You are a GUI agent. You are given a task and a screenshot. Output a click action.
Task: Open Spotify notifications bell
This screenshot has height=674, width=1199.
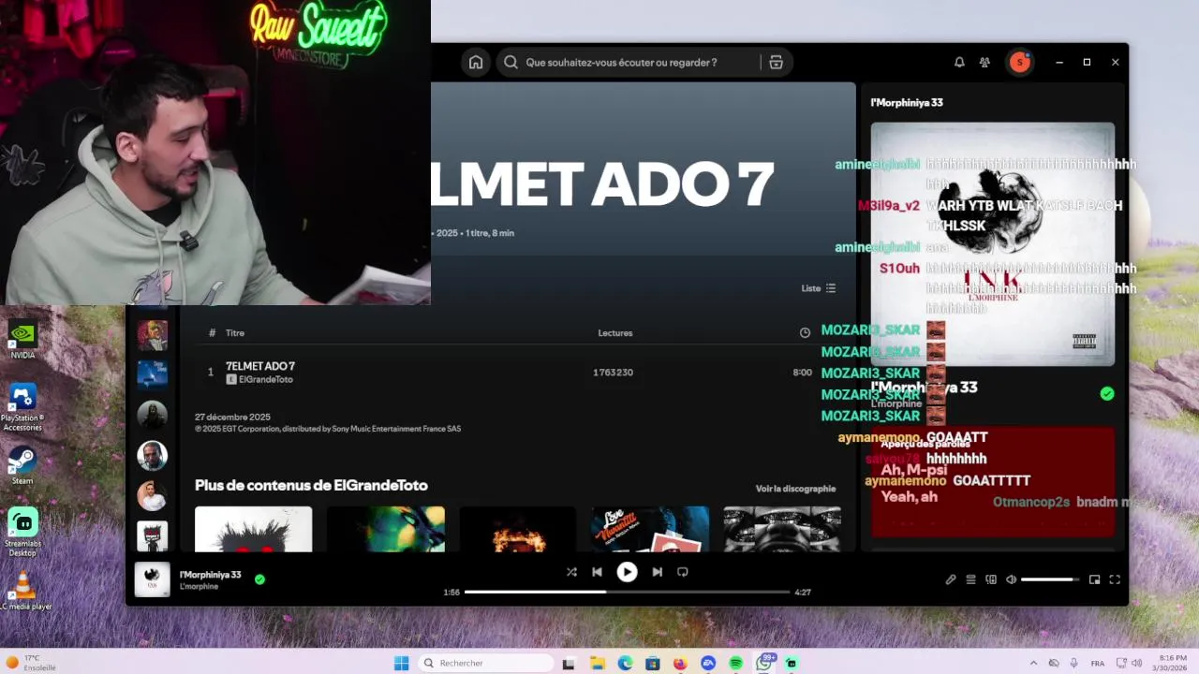959,63
